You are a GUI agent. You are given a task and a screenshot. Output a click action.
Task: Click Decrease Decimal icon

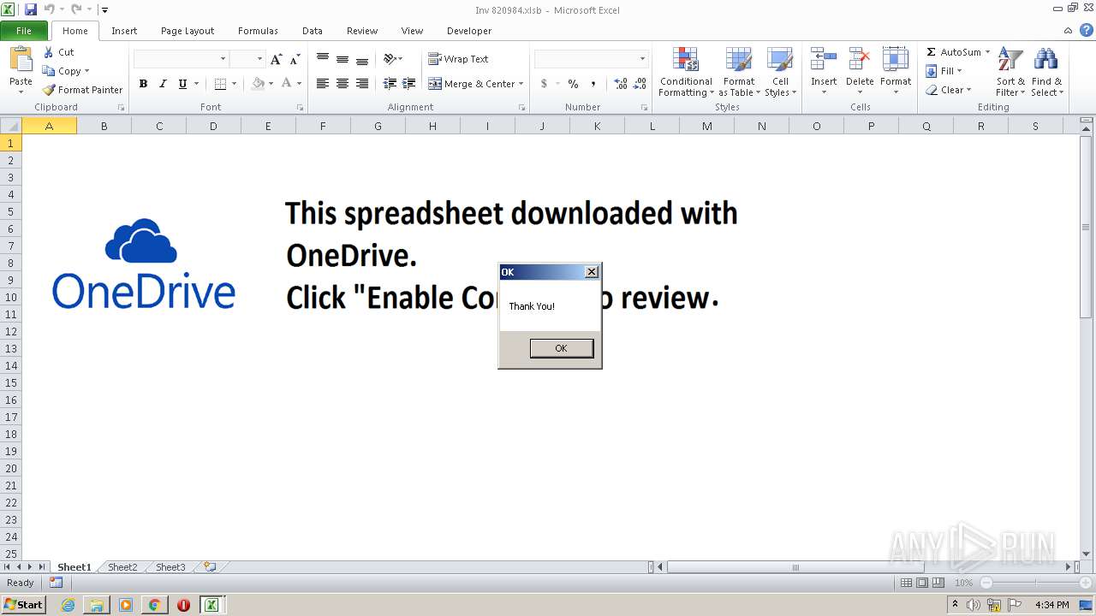(x=640, y=84)
